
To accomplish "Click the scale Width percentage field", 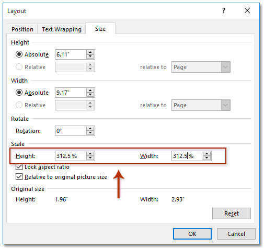I will tap(187, 156).
